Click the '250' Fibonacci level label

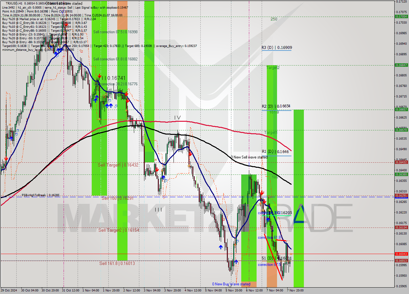click(274, 19)
